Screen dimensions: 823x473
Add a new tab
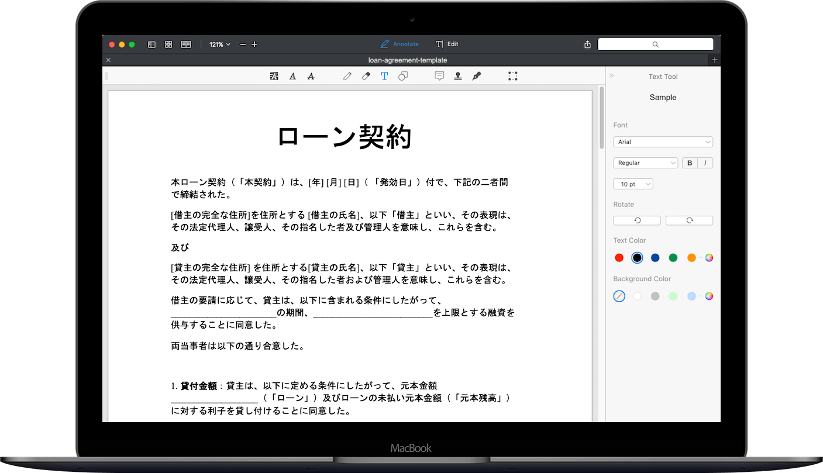click(x=714, y=60)
